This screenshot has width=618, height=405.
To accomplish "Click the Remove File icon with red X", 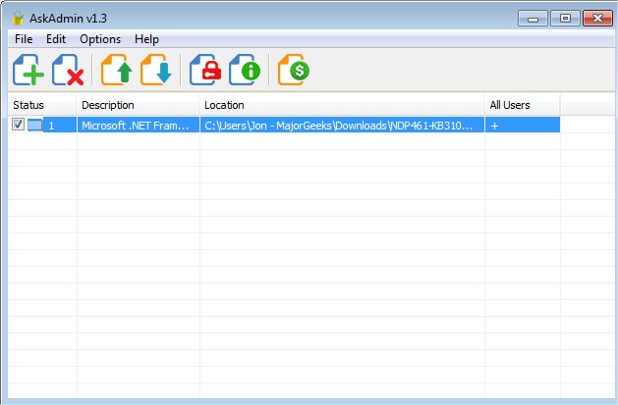I will coord(68,70).
